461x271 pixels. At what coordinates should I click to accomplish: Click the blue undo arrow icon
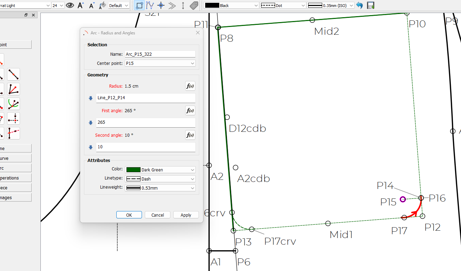tap(359, 5)
